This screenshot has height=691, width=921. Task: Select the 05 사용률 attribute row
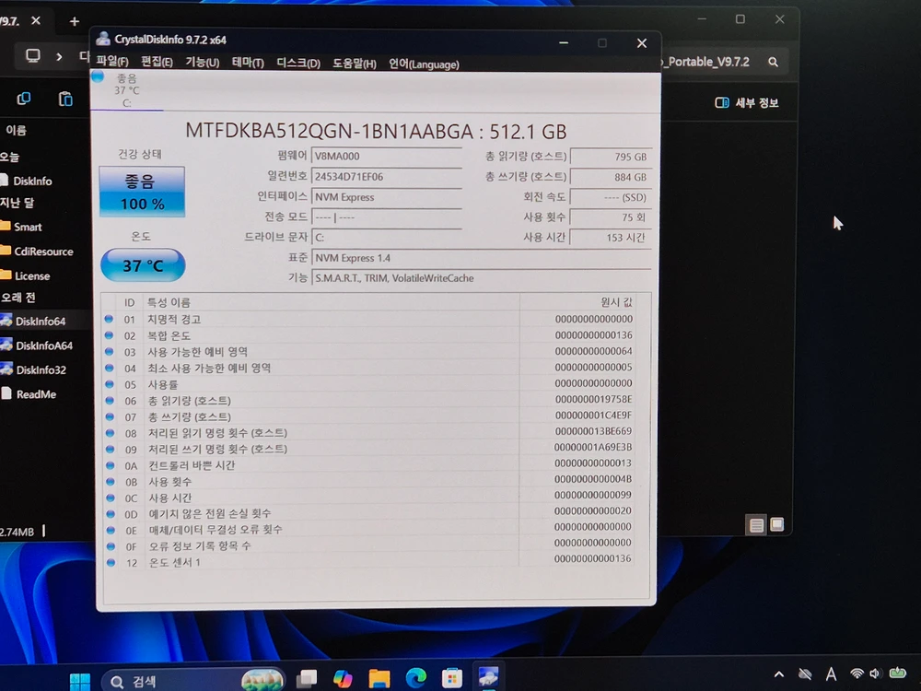pyautogui.click(x=369, y=384)
